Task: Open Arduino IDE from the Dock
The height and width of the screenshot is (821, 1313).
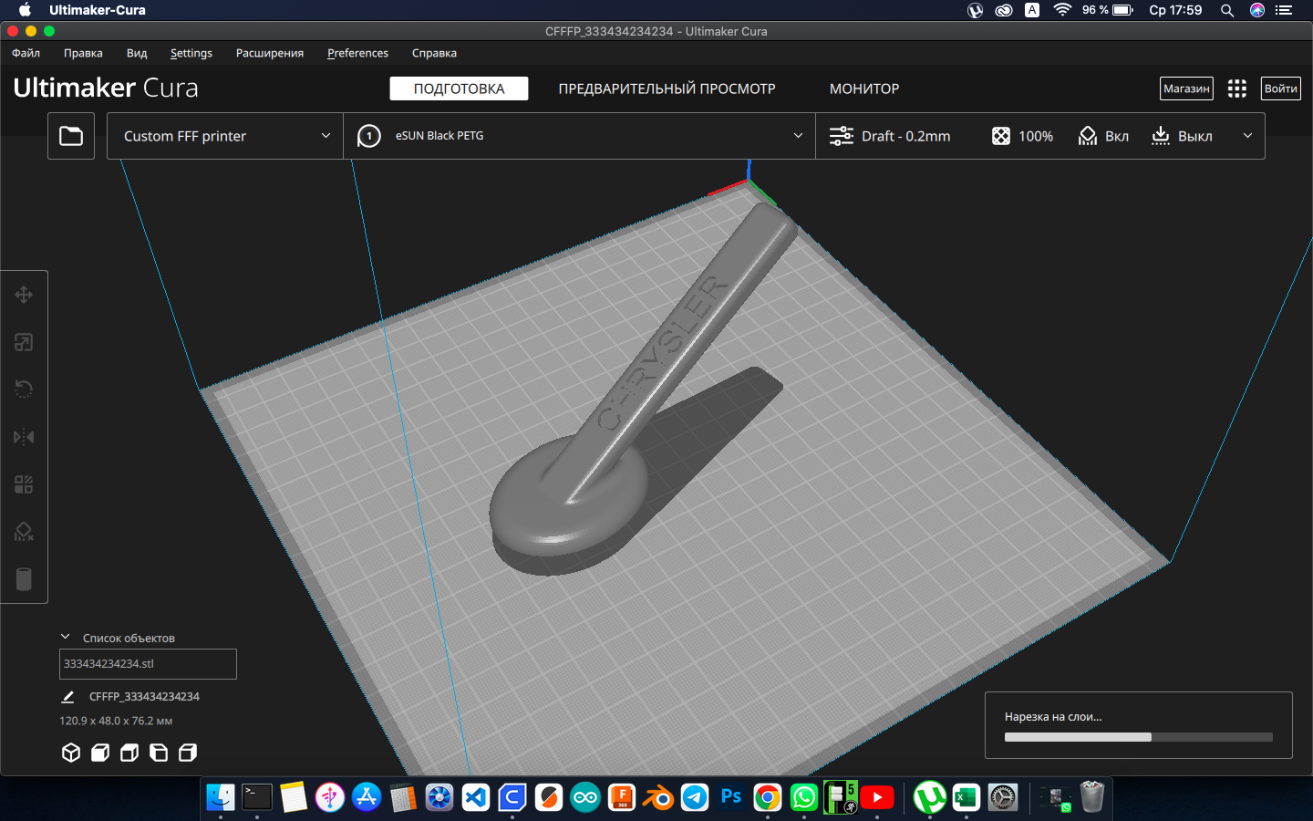Action: [x=585, y=797]
